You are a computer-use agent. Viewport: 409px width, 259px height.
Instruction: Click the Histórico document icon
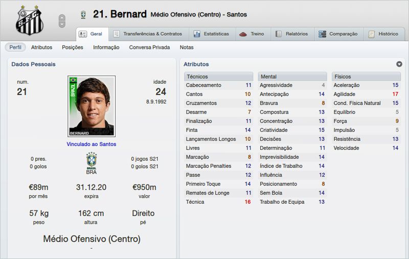click(x=372, y=34)
